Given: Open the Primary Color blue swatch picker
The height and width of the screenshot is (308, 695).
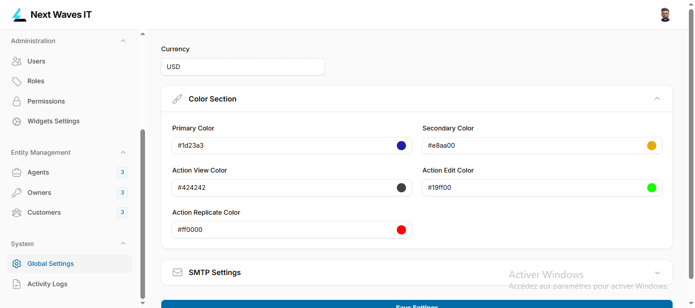Looking at the screenshot, I should click(401, 146).
